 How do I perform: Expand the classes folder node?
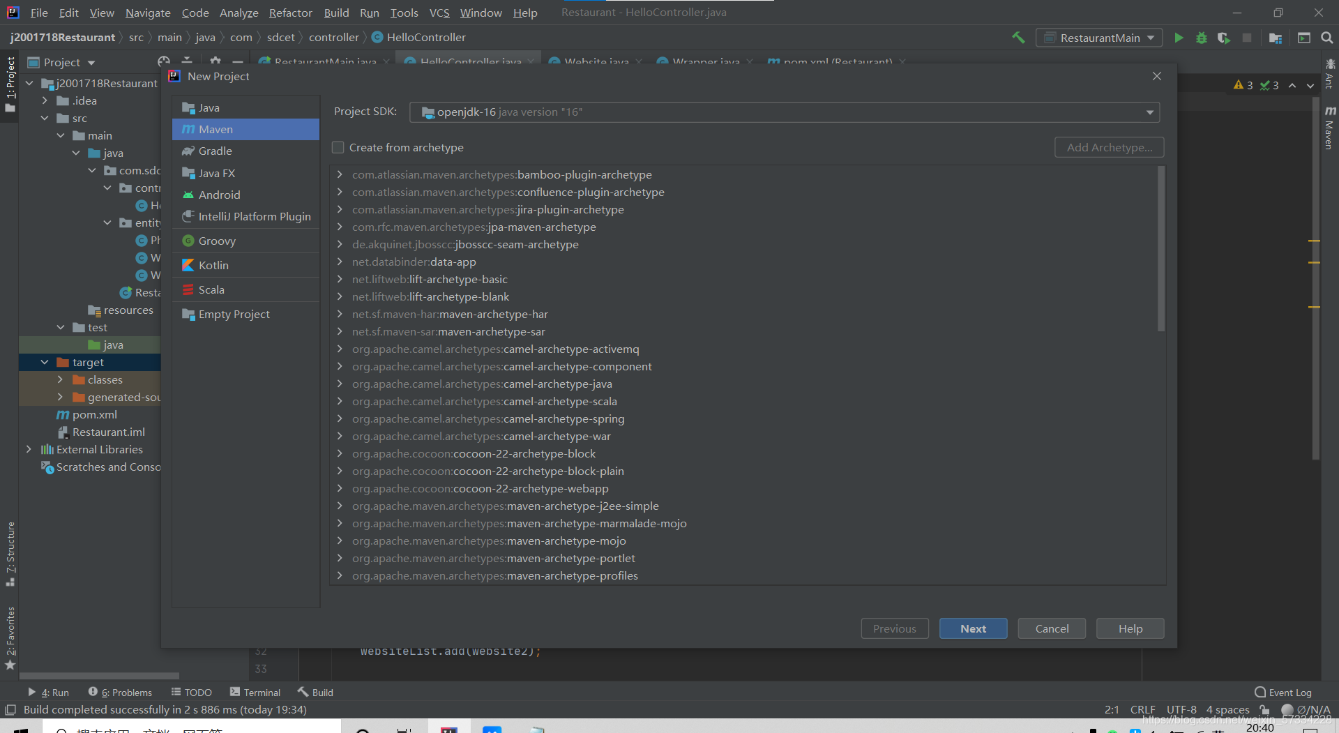pyautogui.click(x=60, y=379)
